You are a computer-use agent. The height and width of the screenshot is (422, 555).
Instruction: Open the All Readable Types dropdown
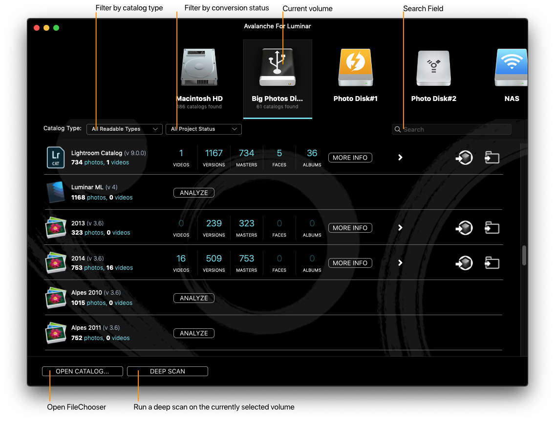pyautogui.click(x=124, y=129)
